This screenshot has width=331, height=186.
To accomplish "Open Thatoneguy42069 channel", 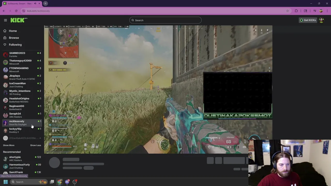I will [22, 62].
